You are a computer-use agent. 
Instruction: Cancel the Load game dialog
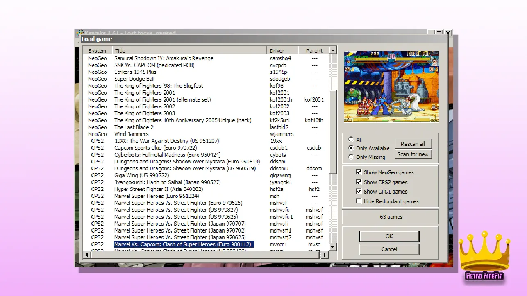click(389, 249)
